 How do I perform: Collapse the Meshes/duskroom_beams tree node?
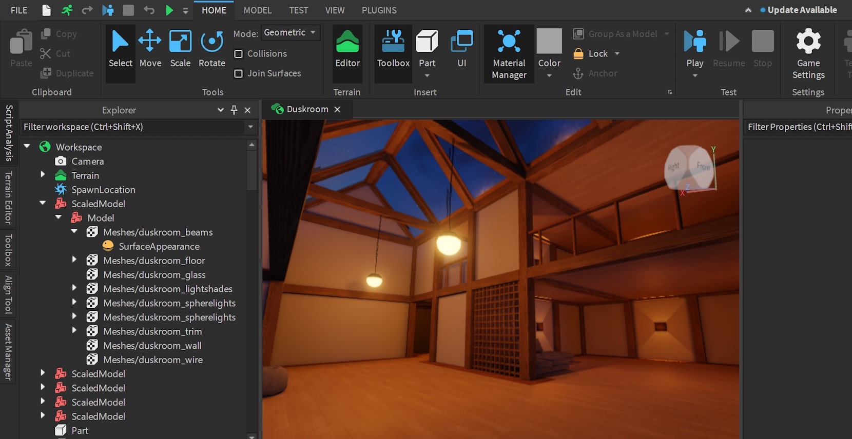click(x=74, y=232)
